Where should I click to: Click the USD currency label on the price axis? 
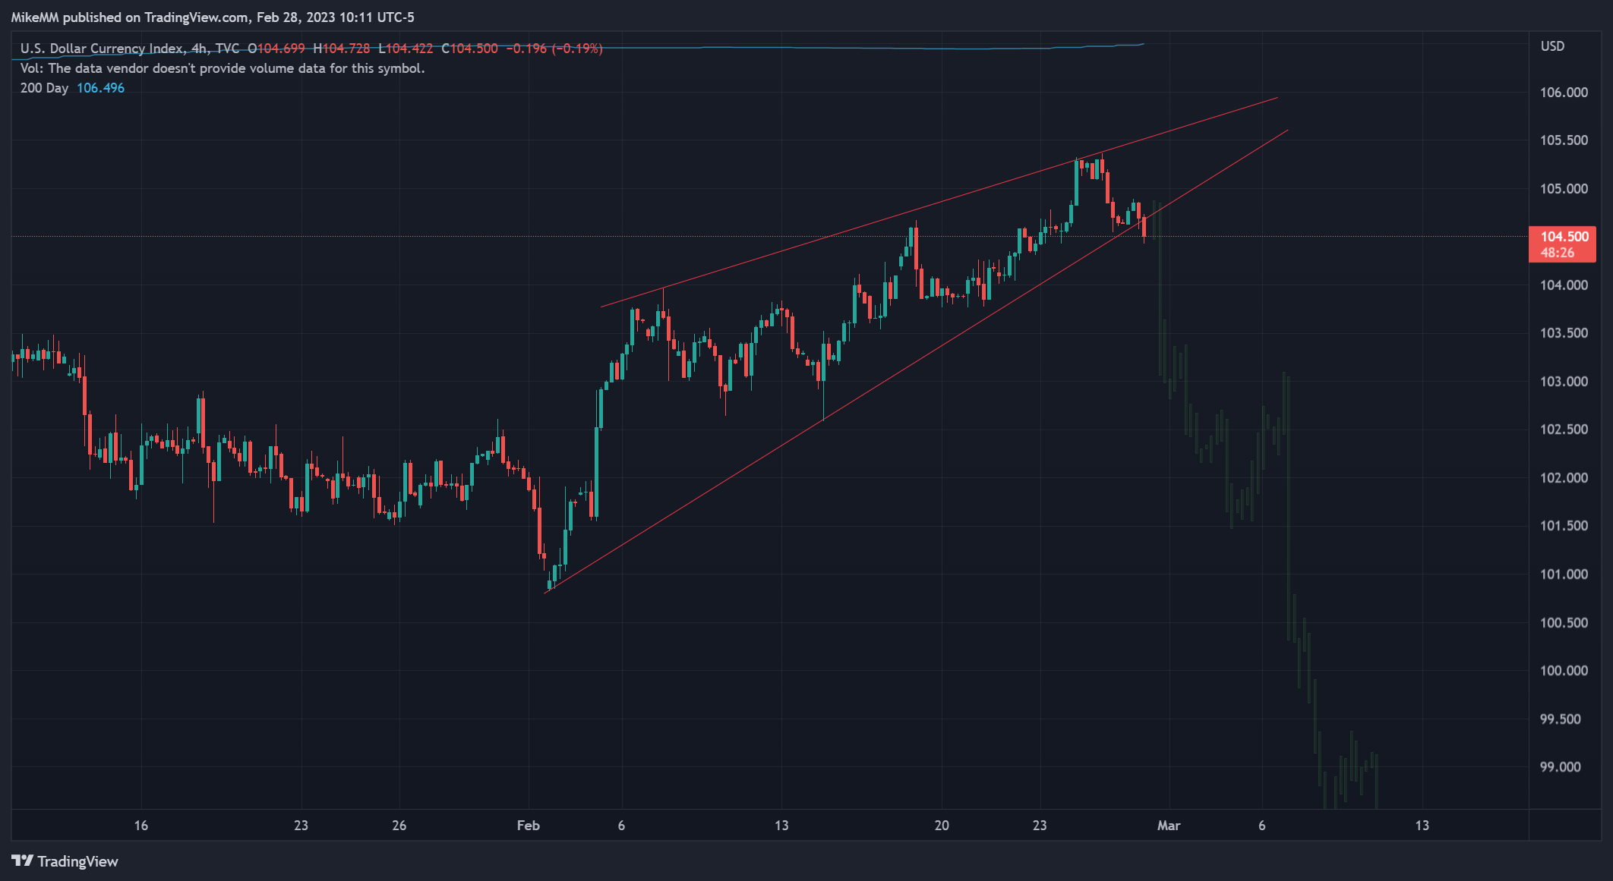click(x=1552, y=46)
